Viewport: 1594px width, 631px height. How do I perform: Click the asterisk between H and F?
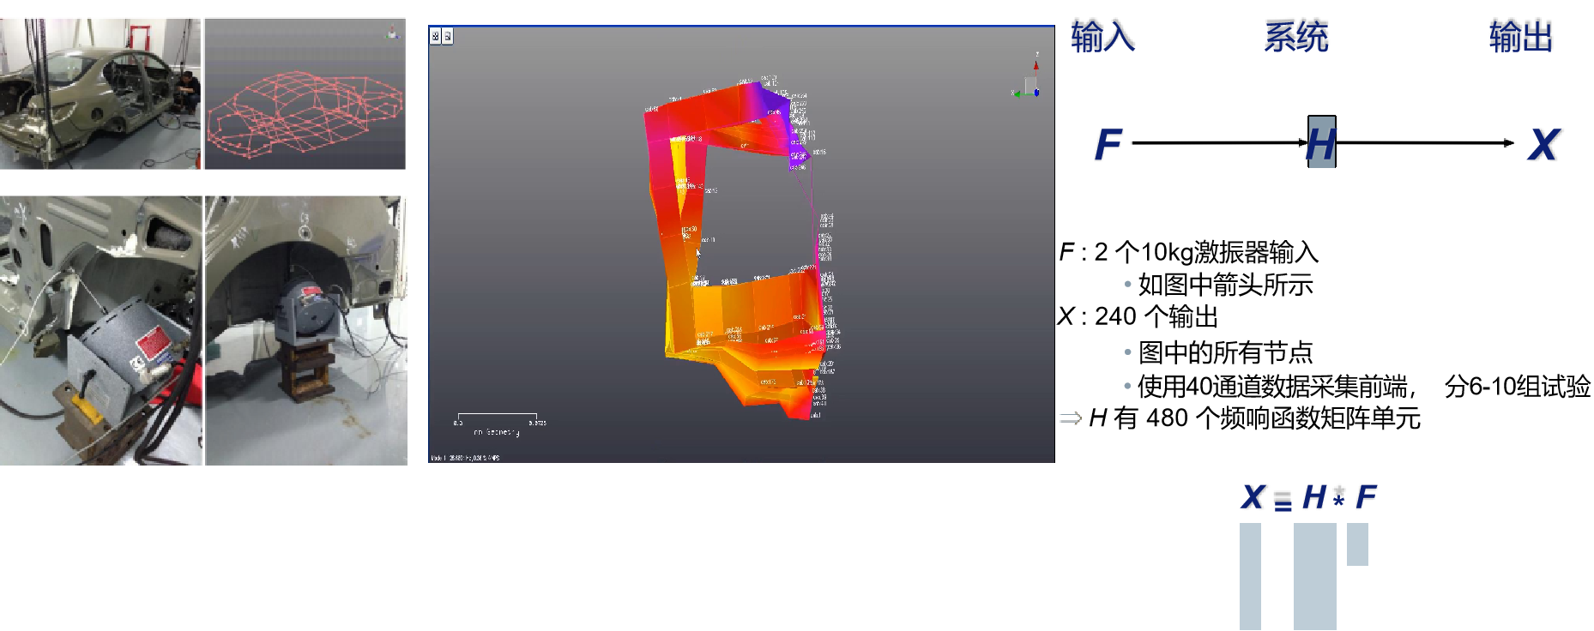1339,494
